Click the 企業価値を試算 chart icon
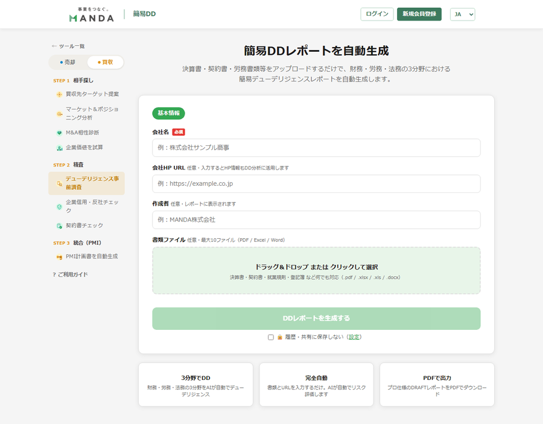The image size is (543, 424). point(59,148)
